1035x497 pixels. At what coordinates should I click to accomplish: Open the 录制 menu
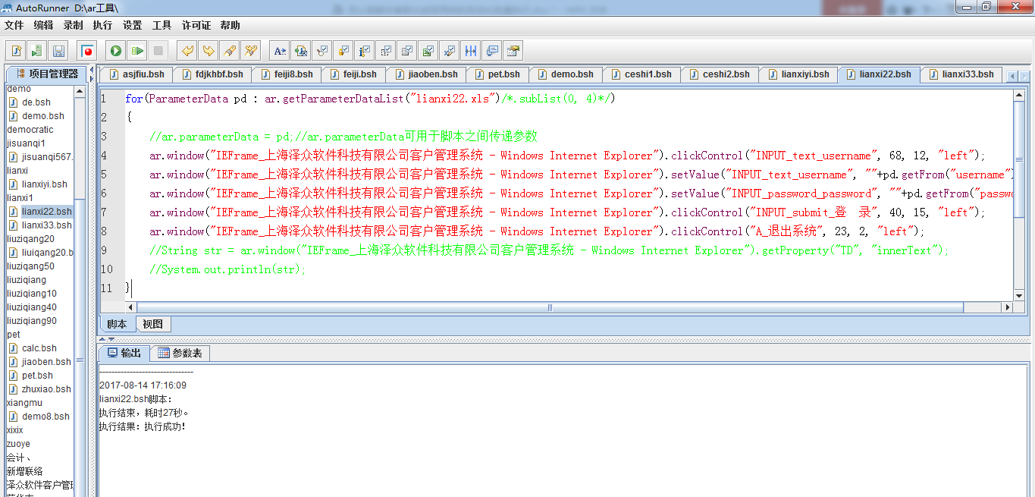[73, 25]
